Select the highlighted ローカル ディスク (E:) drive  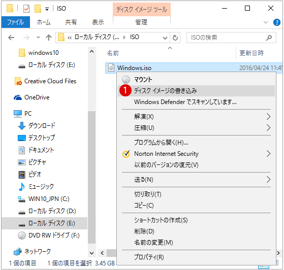tap(44, 223)
